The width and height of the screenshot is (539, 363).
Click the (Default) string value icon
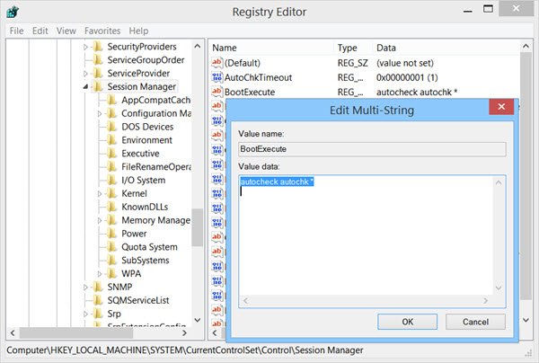pyautogui.click(x=216, y=63)
